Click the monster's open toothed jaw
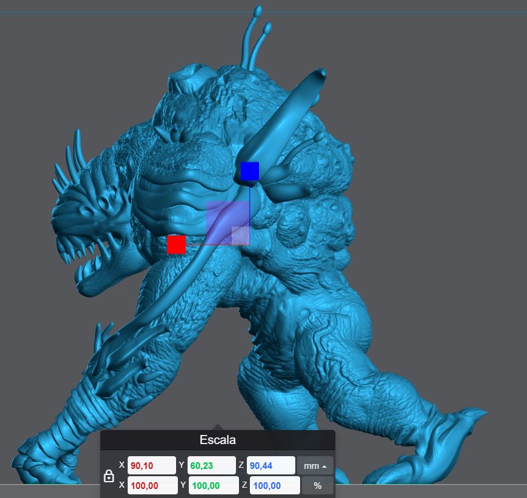527x498 pixels. 91,261
